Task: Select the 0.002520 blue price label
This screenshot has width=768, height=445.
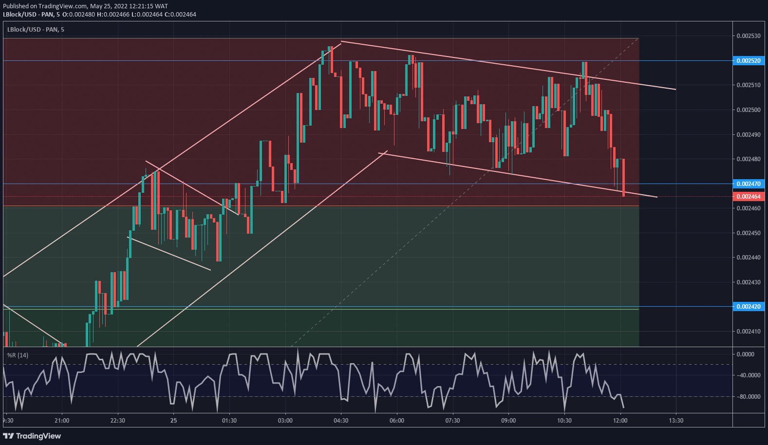Action: tap(748, 61)
